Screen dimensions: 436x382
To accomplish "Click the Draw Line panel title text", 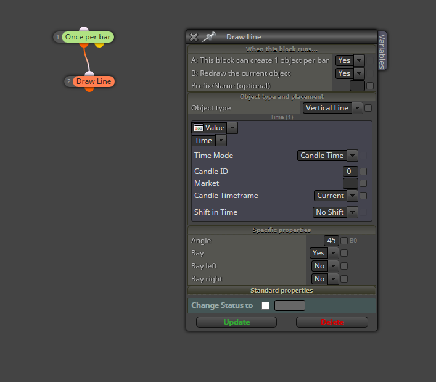I will (244, 37).
